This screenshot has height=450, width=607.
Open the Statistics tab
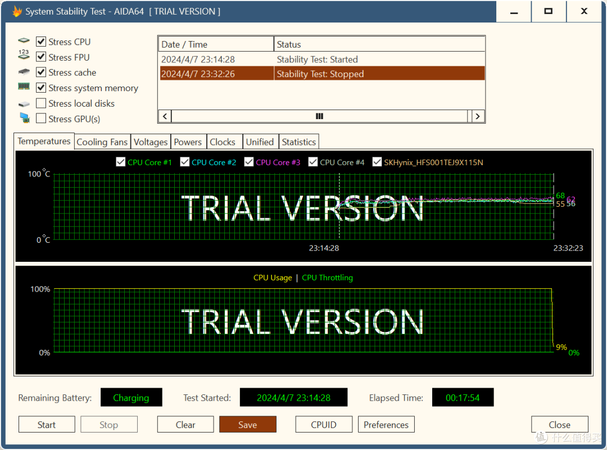[x=299, y=142]
